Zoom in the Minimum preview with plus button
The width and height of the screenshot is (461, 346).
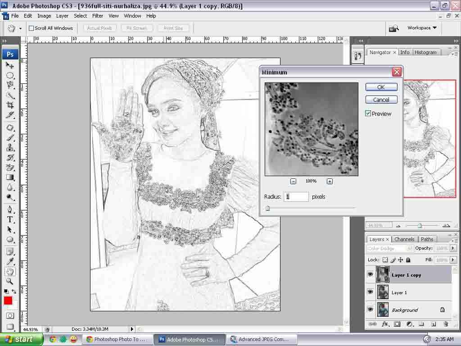pos(330,181)
